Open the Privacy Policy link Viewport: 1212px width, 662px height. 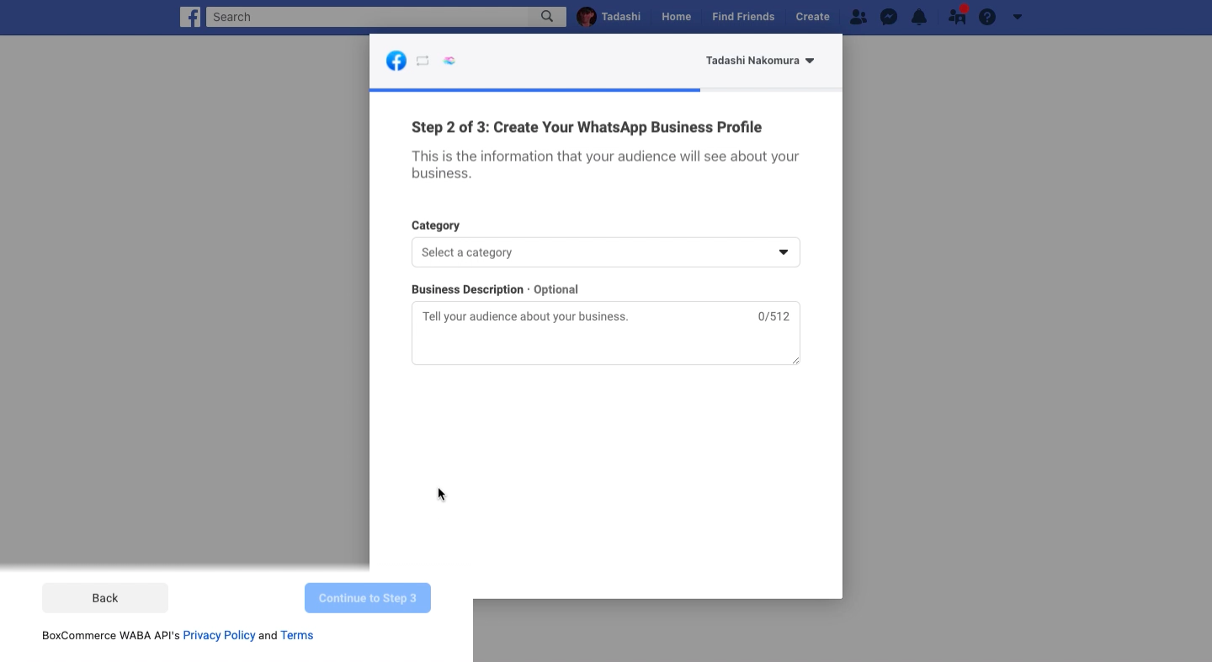[x=219, y=635]
